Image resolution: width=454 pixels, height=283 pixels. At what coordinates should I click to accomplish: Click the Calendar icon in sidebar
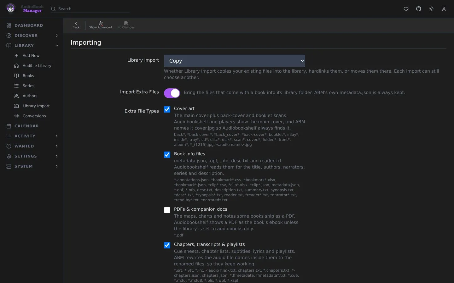click(x=9, y=126)
